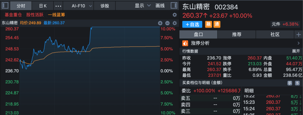Click the 买卖档位与明细 (金额) header

[x=202, y=83]
